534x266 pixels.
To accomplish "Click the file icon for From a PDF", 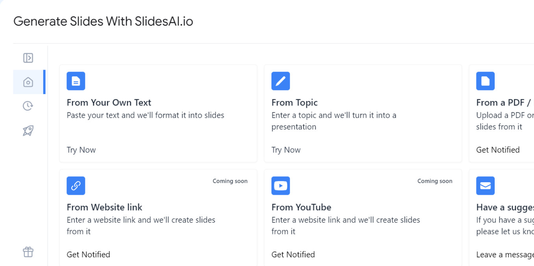I will pyautogui.click(x=485, y=81).
